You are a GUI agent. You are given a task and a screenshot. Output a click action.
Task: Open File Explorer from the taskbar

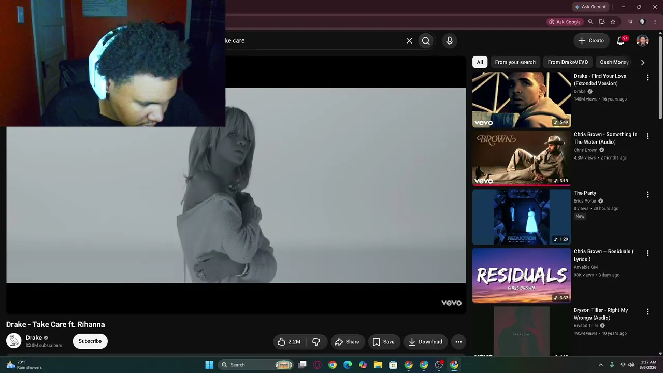click(378, 365)
